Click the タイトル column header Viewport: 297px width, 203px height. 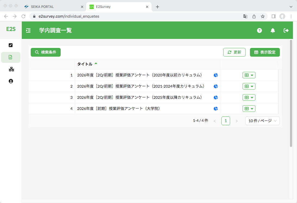coord(147,64)
